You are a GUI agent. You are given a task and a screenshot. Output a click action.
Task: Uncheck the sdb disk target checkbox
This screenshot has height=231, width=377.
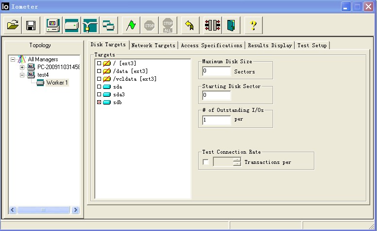click(100, 102)
